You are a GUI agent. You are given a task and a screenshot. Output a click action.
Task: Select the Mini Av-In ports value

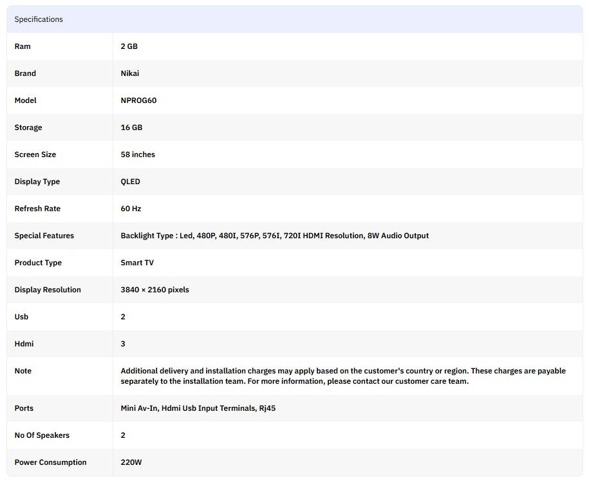tap(198, 408)
